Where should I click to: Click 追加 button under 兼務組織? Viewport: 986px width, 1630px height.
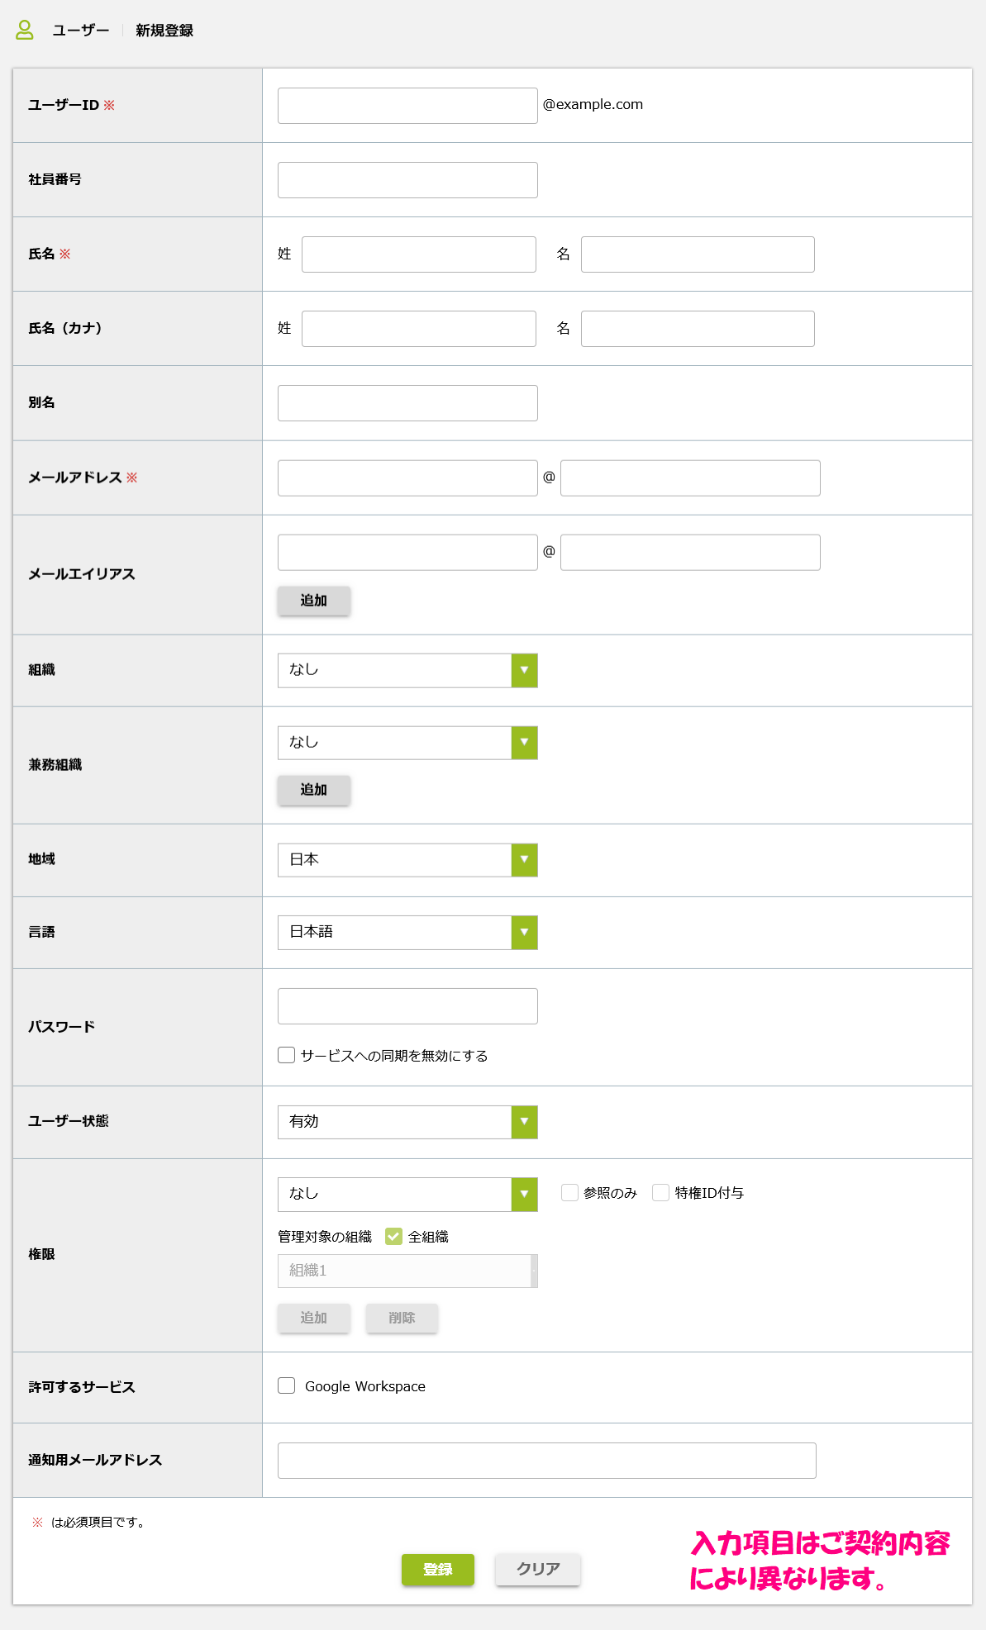tap(314, 790)
